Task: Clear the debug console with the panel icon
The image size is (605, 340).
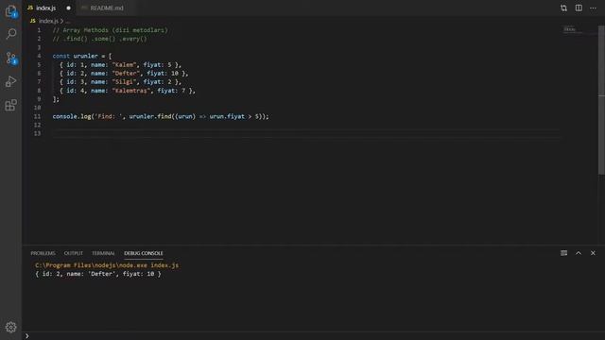Action: point(563,253)
